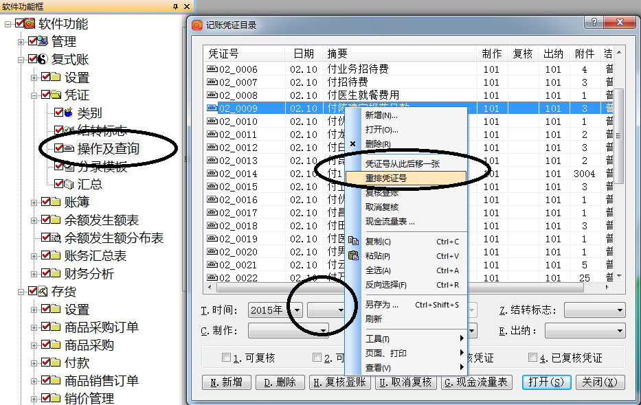
Task: Click the 打开(S) button
Action: tap(546, 382)
